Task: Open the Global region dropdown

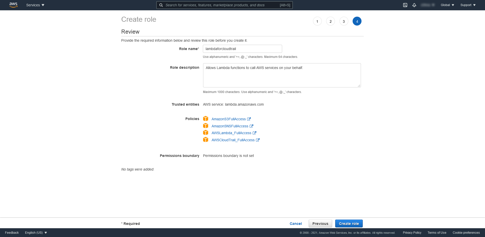Action: [x=447, y=5]
